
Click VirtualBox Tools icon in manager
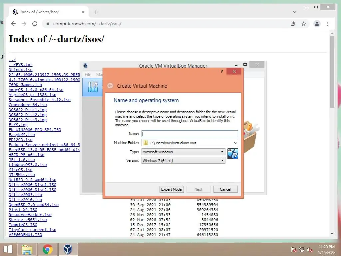click(x=93, y=87)
